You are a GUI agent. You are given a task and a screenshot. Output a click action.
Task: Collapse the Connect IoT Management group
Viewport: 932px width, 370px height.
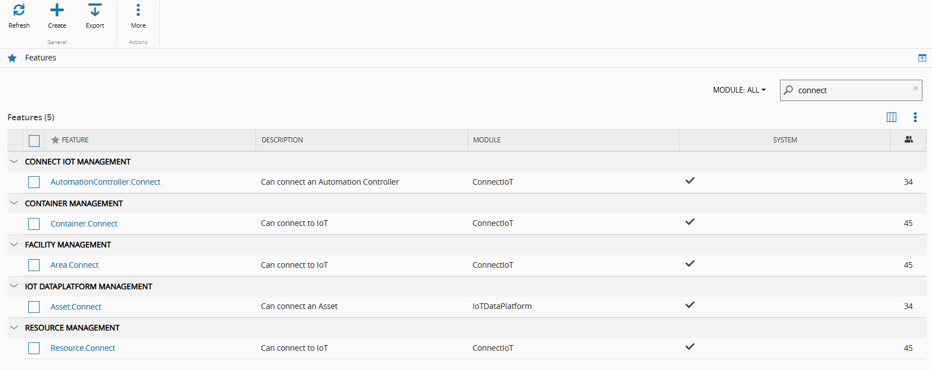tap(14, 162)
